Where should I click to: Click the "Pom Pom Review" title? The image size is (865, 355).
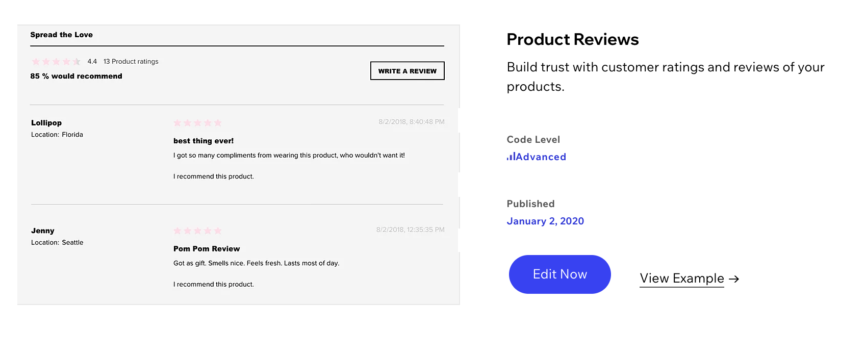click(x=207, y=249)
